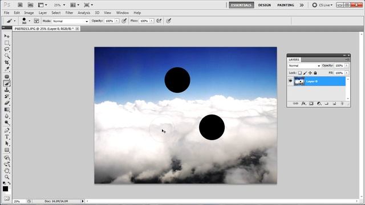
Task: Select the Path Selection tool
Action: [x=7, y=143]
